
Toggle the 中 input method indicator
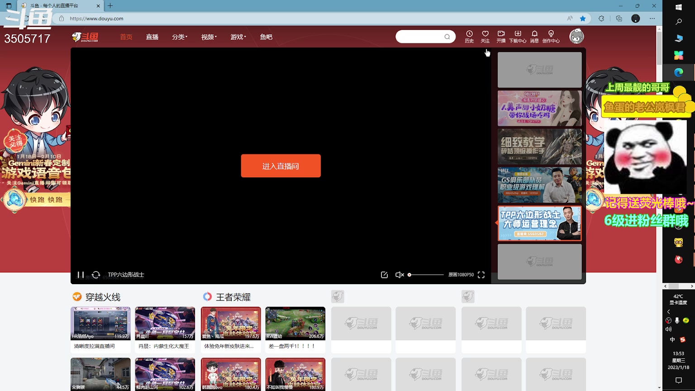tap(672, 339)
